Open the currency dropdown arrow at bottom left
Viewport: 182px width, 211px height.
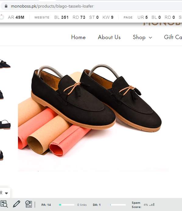[x=6, y=193]
